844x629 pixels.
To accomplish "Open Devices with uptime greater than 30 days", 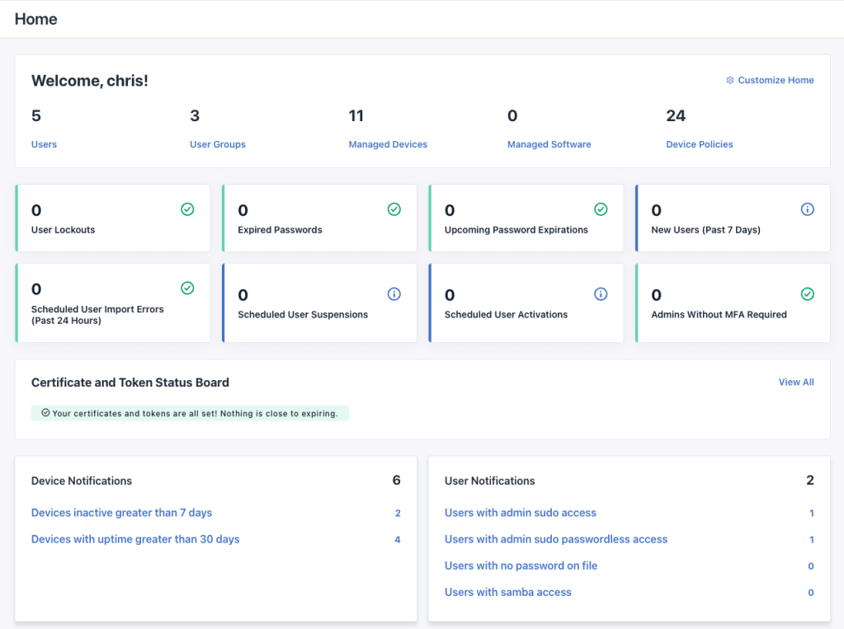I will 135,539.
